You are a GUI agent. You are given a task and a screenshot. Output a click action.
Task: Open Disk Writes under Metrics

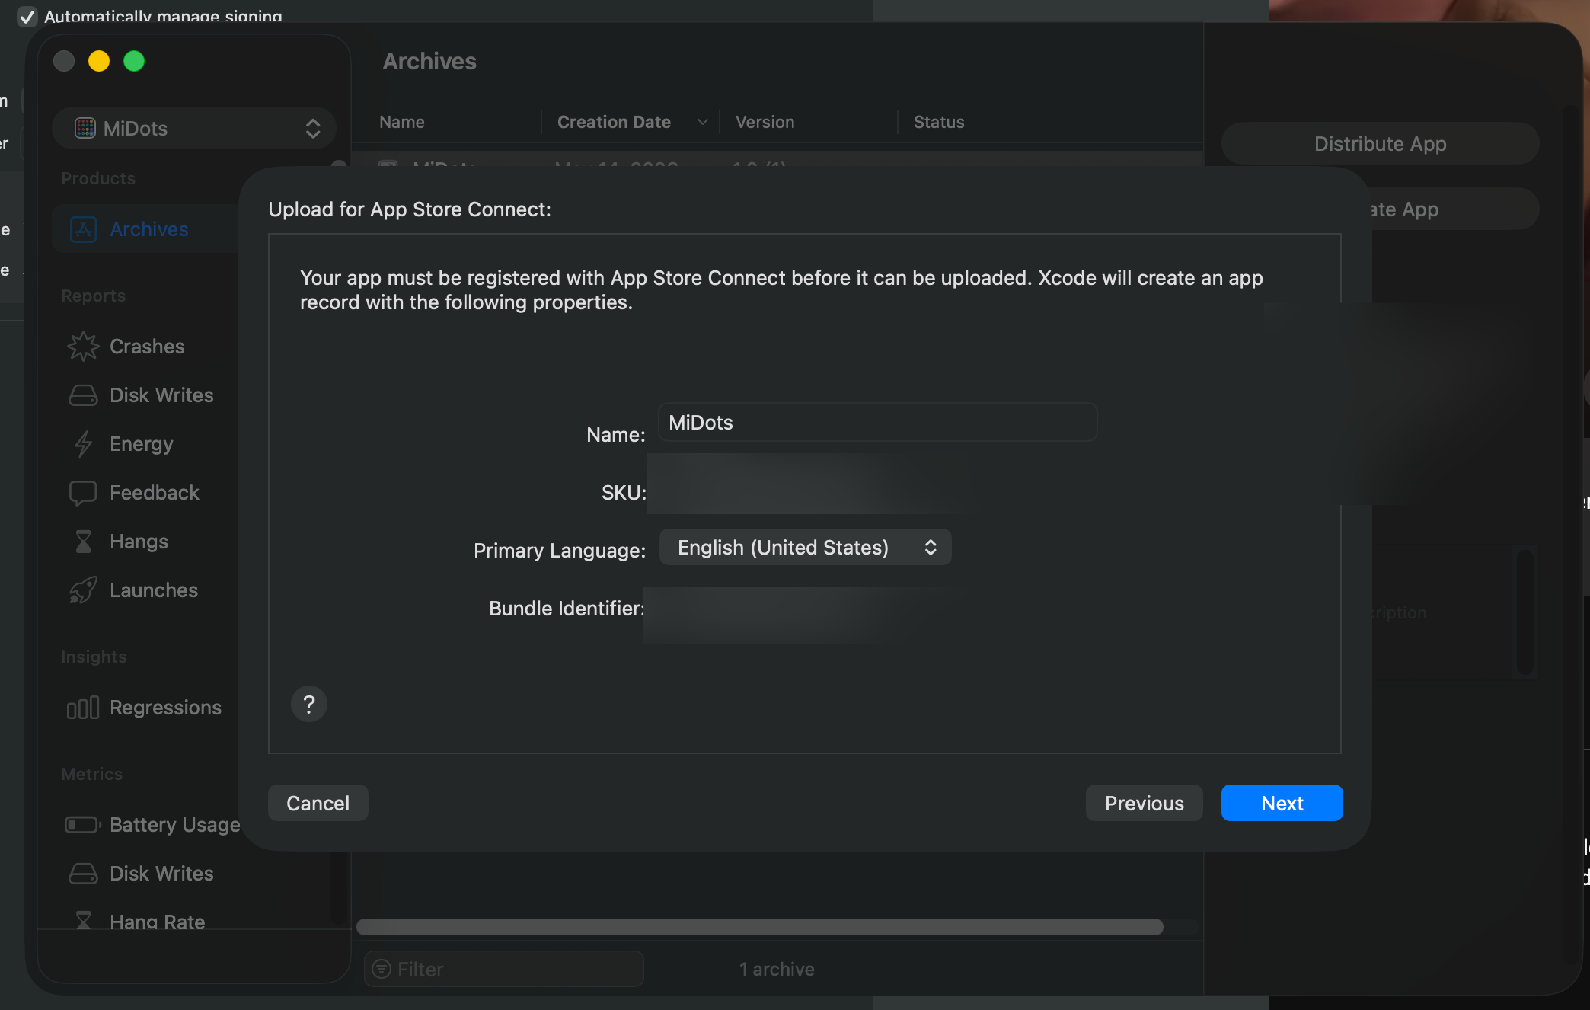(161, 873)
